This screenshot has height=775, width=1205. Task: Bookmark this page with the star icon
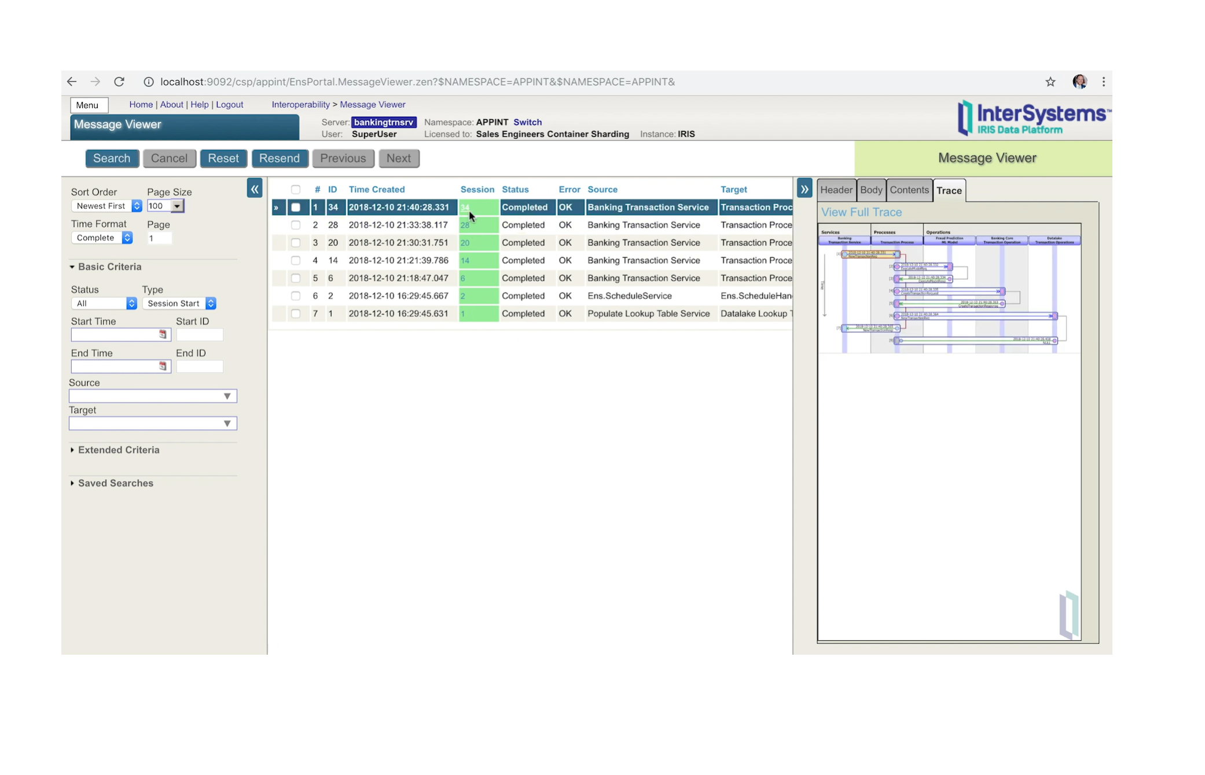[1050, 82]
